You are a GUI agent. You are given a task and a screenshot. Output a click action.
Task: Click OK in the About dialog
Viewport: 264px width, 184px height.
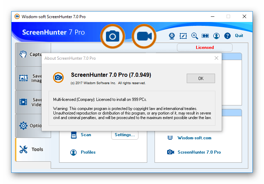tap(201, 78)
